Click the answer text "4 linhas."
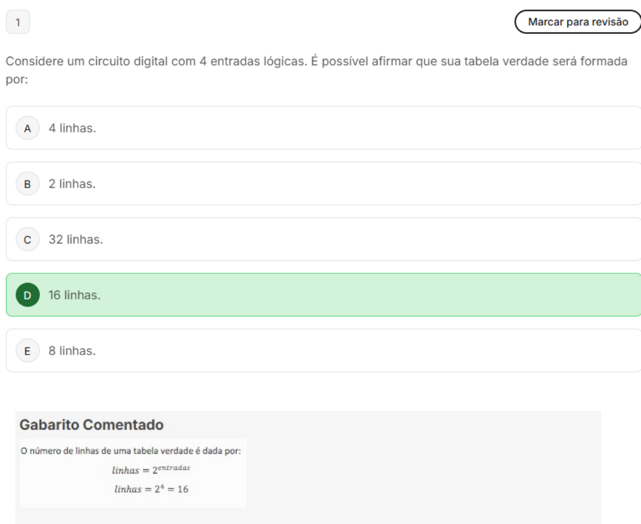The image size is (641, 524). [72, 128]
